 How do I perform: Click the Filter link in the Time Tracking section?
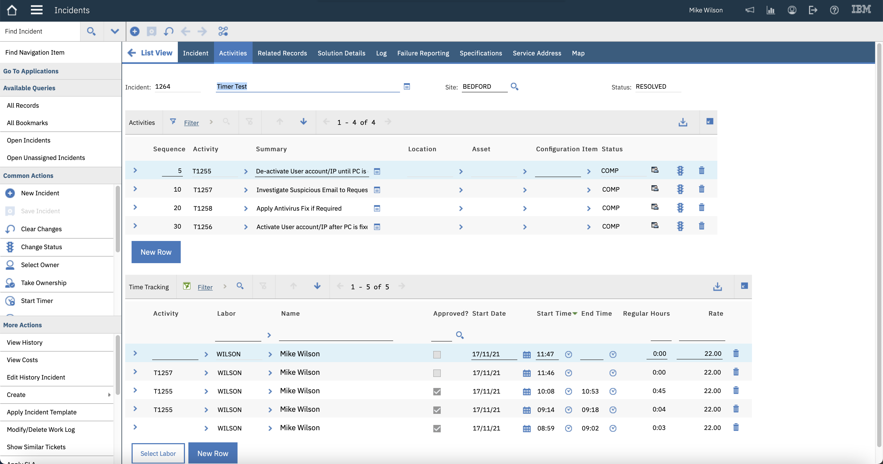(205, 287)
